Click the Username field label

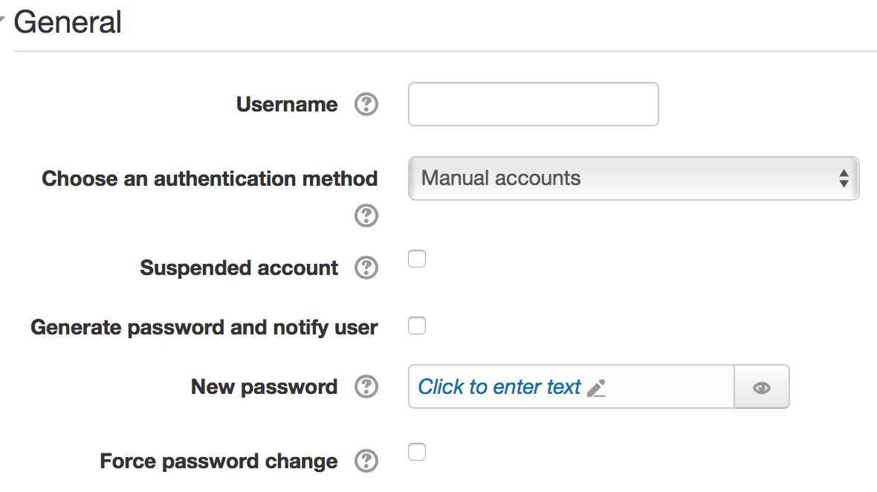[x=287, y=104]
